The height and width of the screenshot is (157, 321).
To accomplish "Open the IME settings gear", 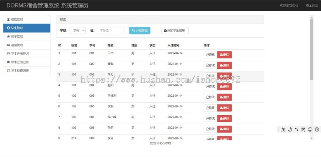I will pyautogui.click(x=317, y=130).
